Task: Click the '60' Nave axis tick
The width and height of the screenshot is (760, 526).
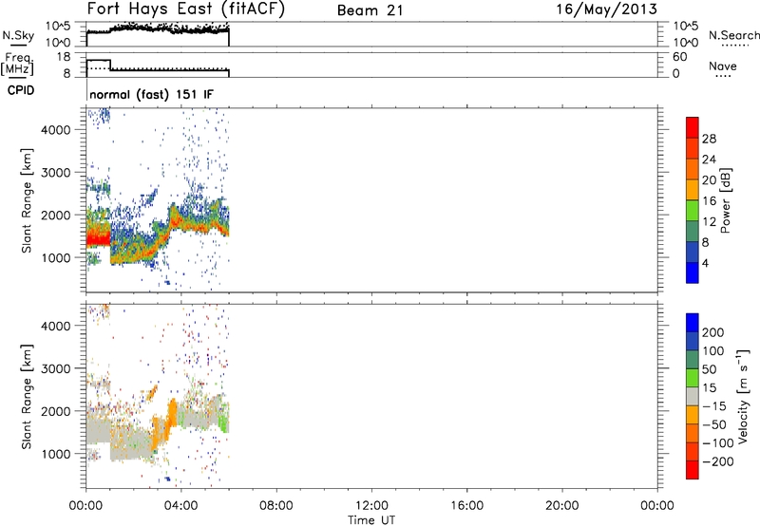Action: [679, 57]
